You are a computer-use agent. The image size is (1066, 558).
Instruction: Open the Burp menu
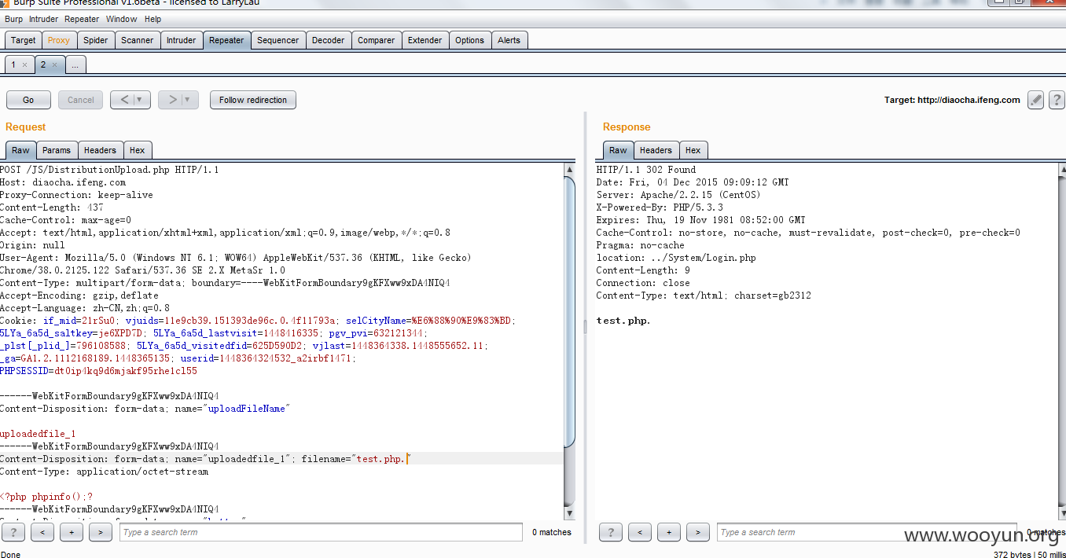13,19
